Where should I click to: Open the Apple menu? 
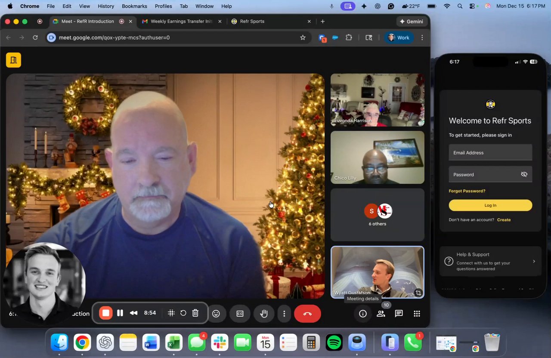pyautogui.click(x=10, y=6)
